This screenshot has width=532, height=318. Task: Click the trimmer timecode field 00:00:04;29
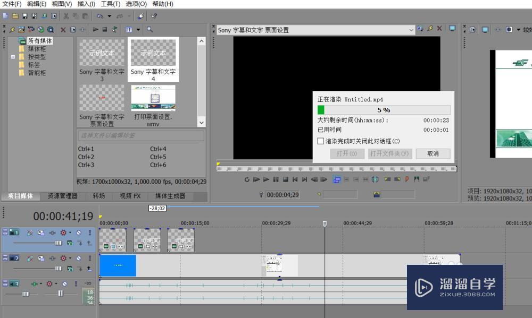(282, 195)
